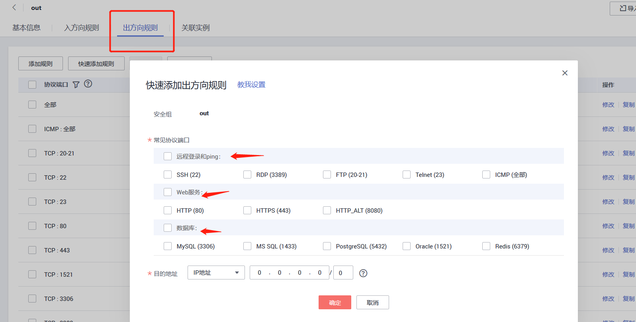Tick the TCP : 1521 rule checkbox

pos(32,274)
